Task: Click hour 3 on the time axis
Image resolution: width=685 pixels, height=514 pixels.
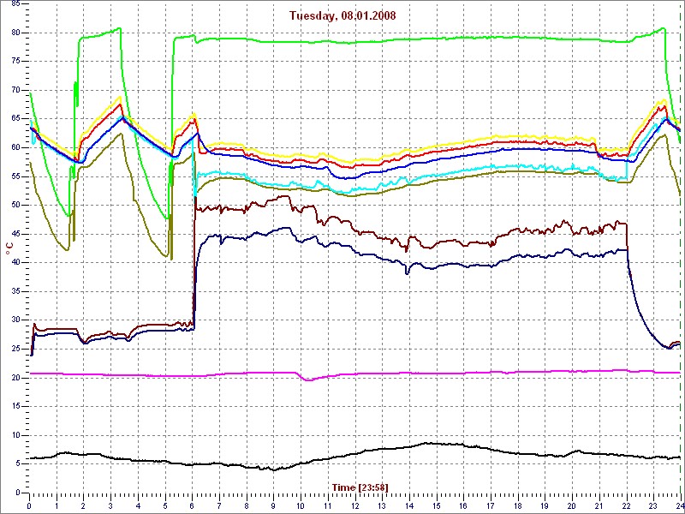Action: [x=110, y=507]
